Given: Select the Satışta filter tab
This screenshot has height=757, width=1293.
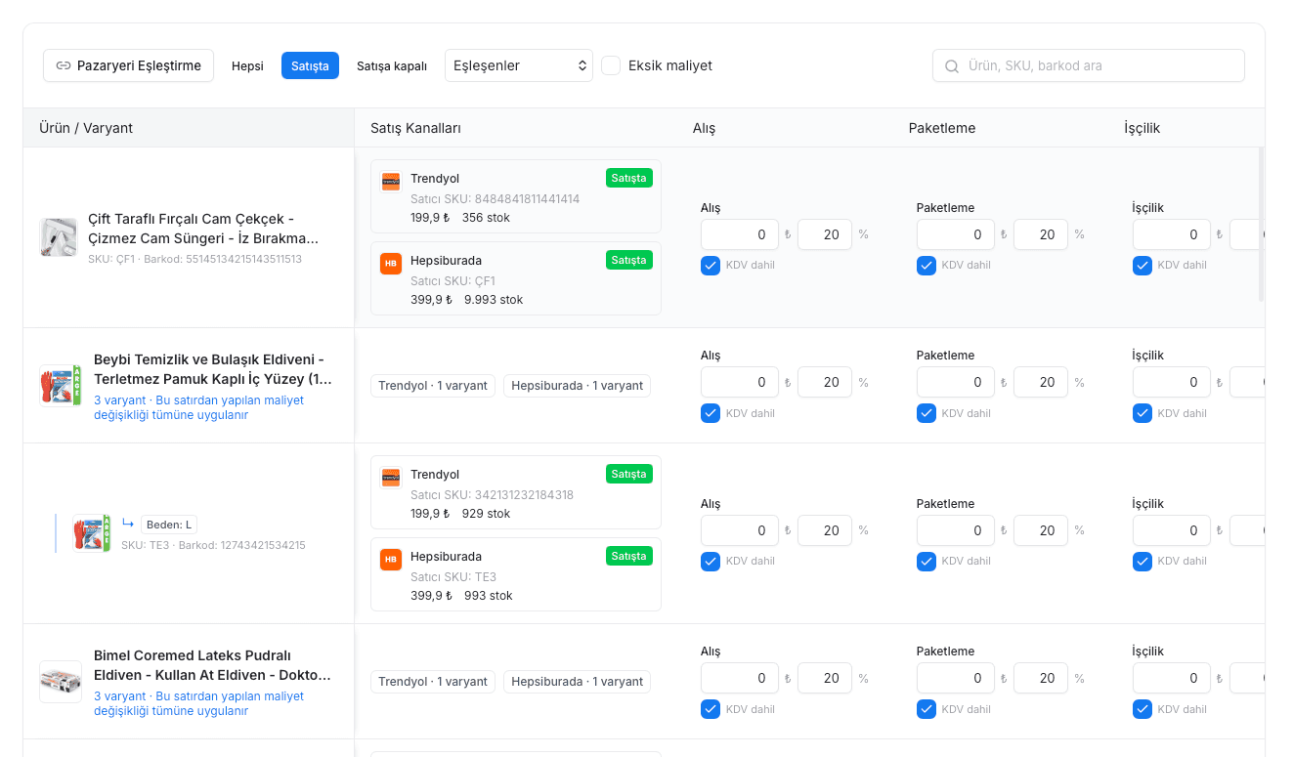Looking at the screenshot, I should click(x=310, y=65).
